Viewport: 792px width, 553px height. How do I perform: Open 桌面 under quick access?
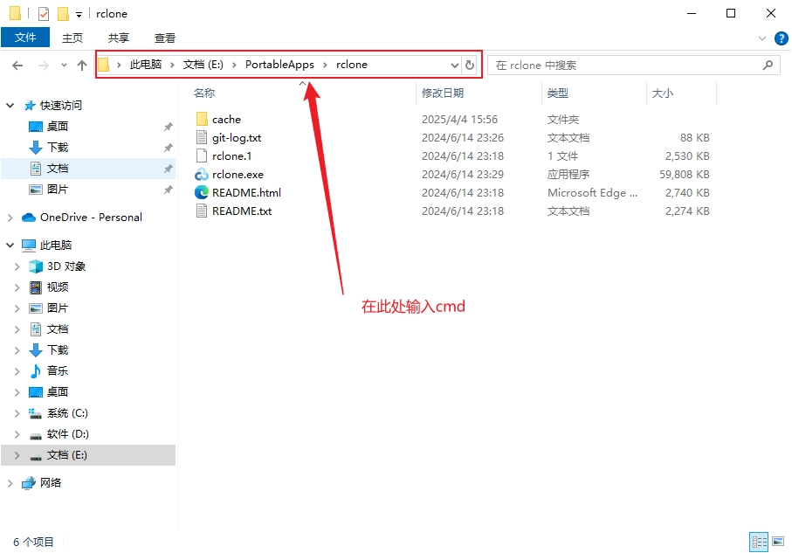57,127
